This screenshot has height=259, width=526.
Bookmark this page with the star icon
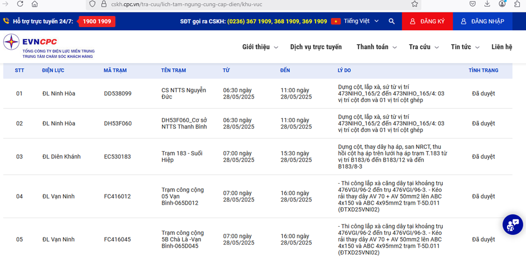[x=415, y=4]
